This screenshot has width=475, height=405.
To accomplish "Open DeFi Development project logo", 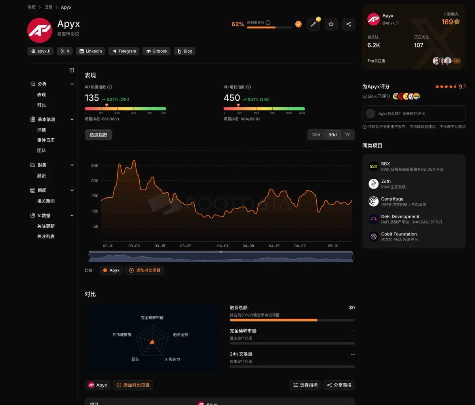I will click(373, 219).
